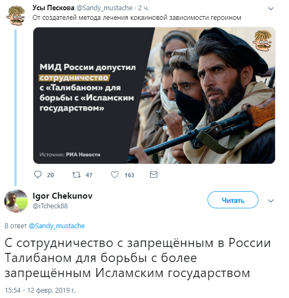Click the reply speech bubble icon
This screenshot has width=289, height=298.
point(38,175)
